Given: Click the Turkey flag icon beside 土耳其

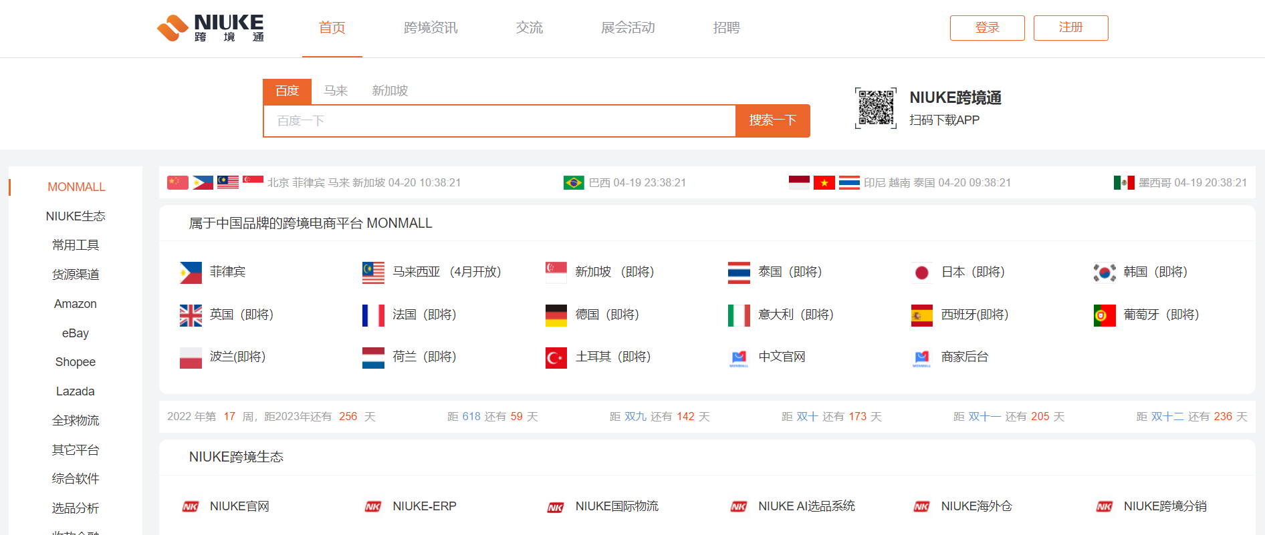Looking at the screenshot, I should (x=556, y=358).
